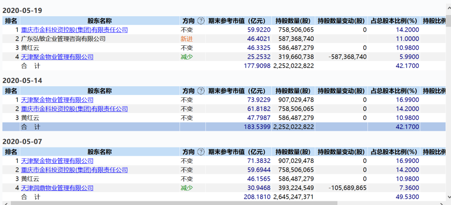The width and height of the screenshot is (451, 205).
Task: Click total ratio 49.5300
Action: (x=408, y=197)
